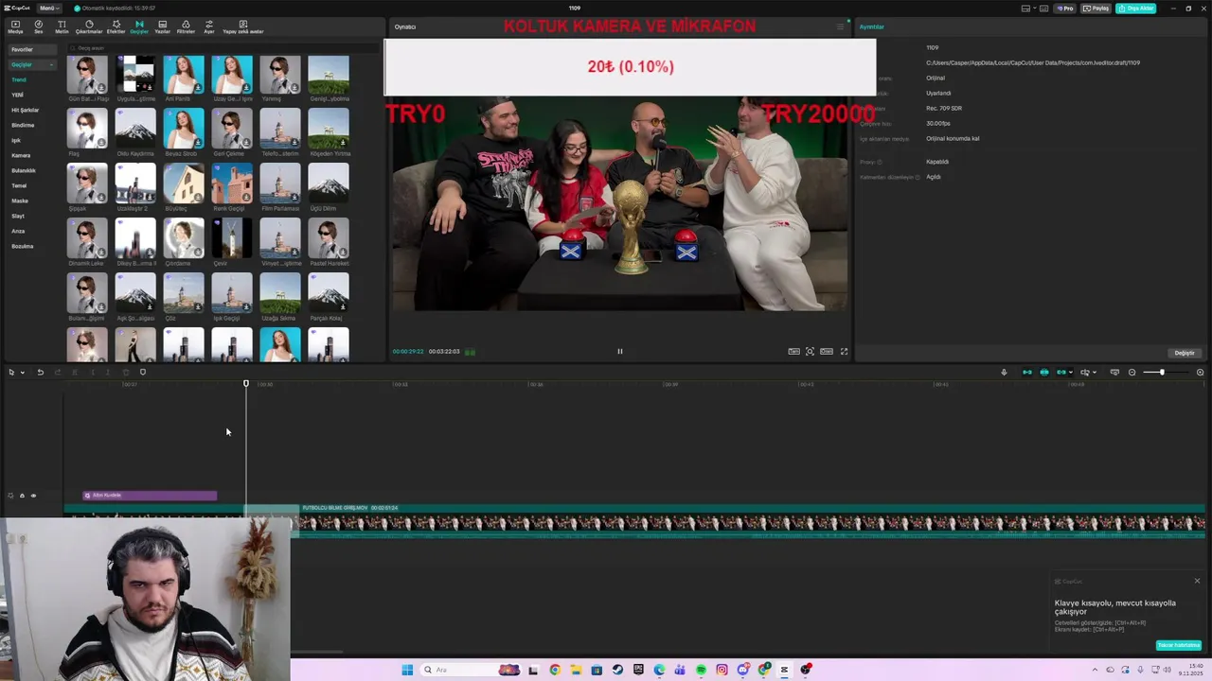This screenshot has width=1212, height=681.
Task: Toggle main track magnet
Action: (x=1027, y=372)
